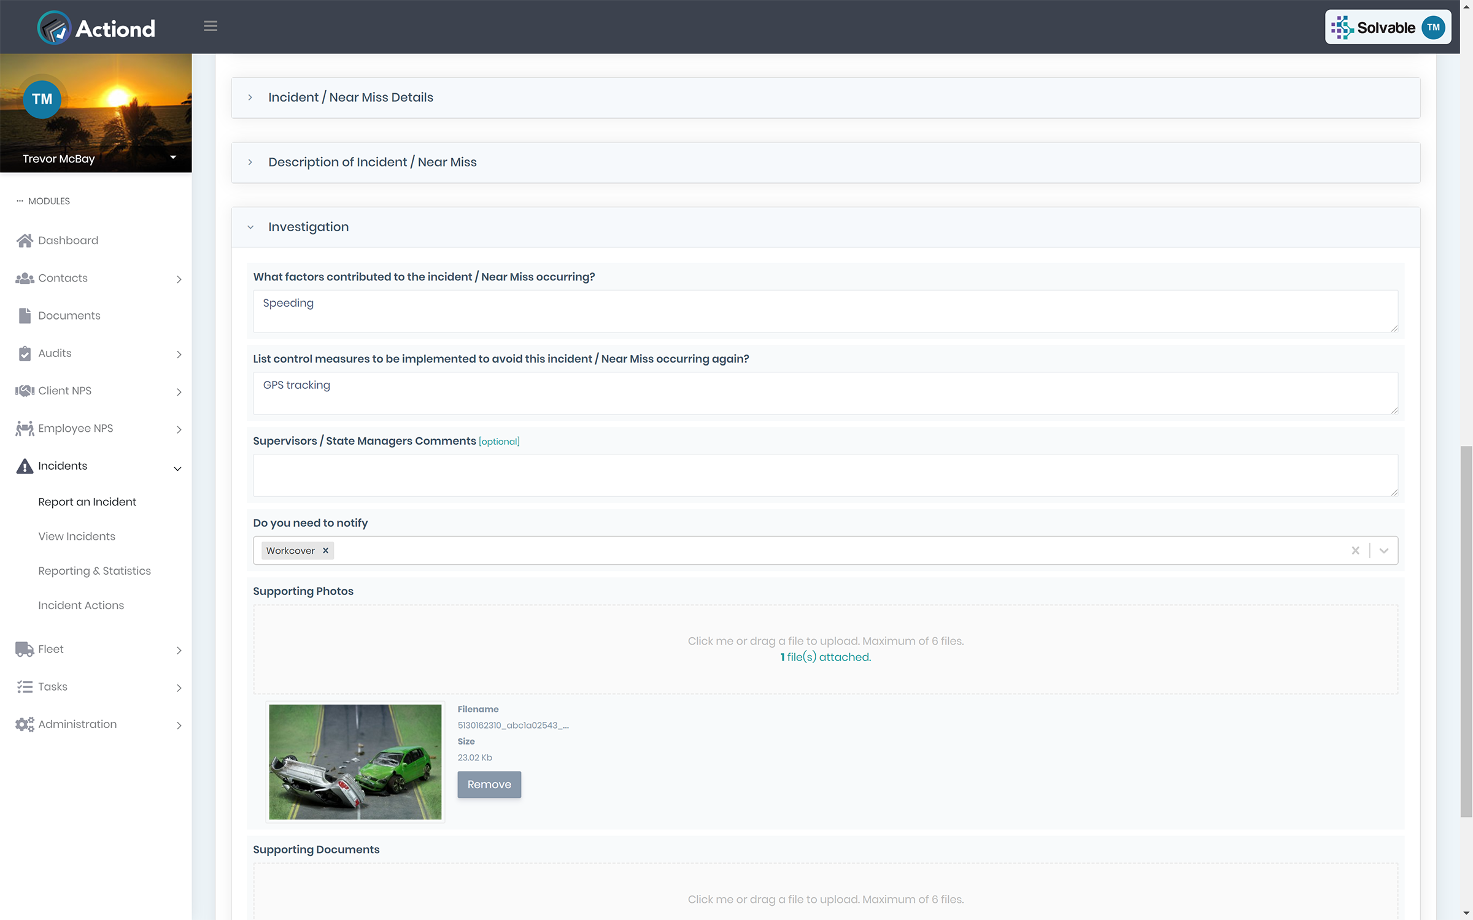Toggle the hamburger menu open
1473x920 pixels.
point(210,26)
